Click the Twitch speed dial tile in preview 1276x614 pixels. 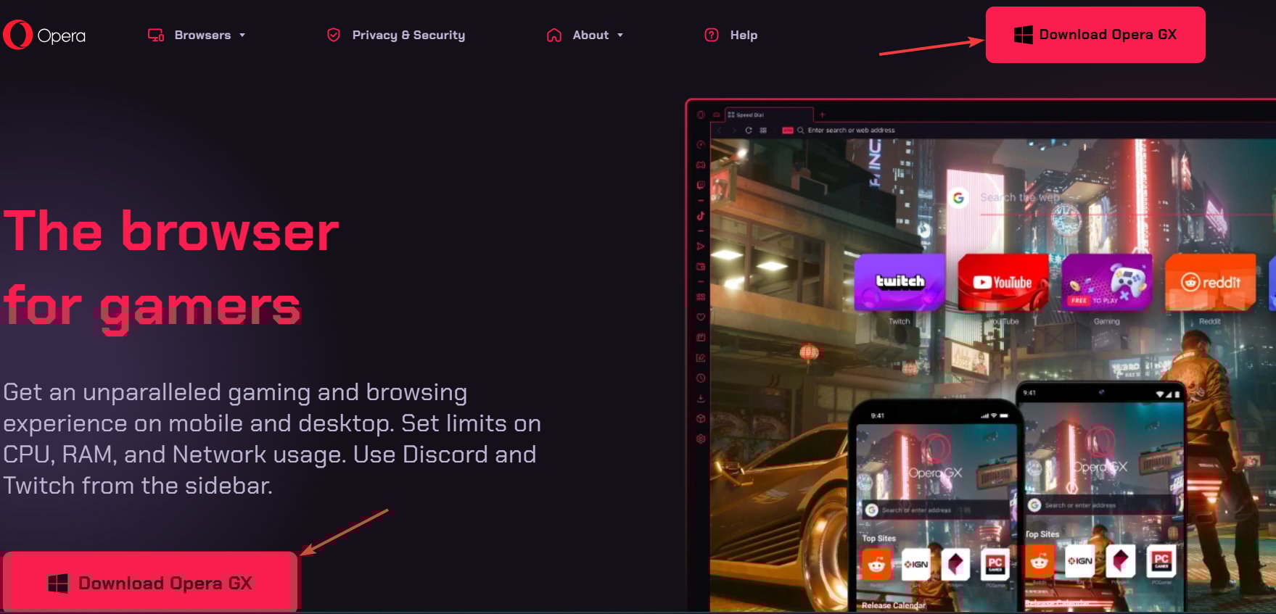click(x=900, y=282)
